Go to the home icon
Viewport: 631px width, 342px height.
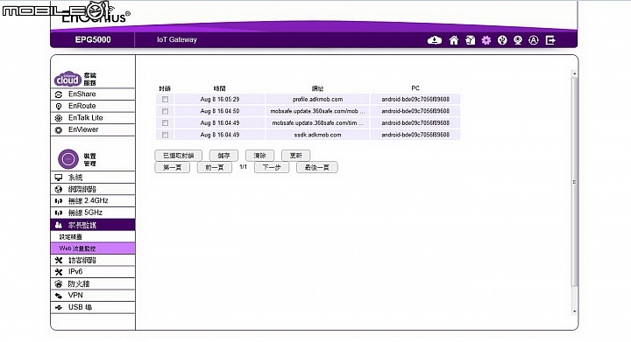454,40
